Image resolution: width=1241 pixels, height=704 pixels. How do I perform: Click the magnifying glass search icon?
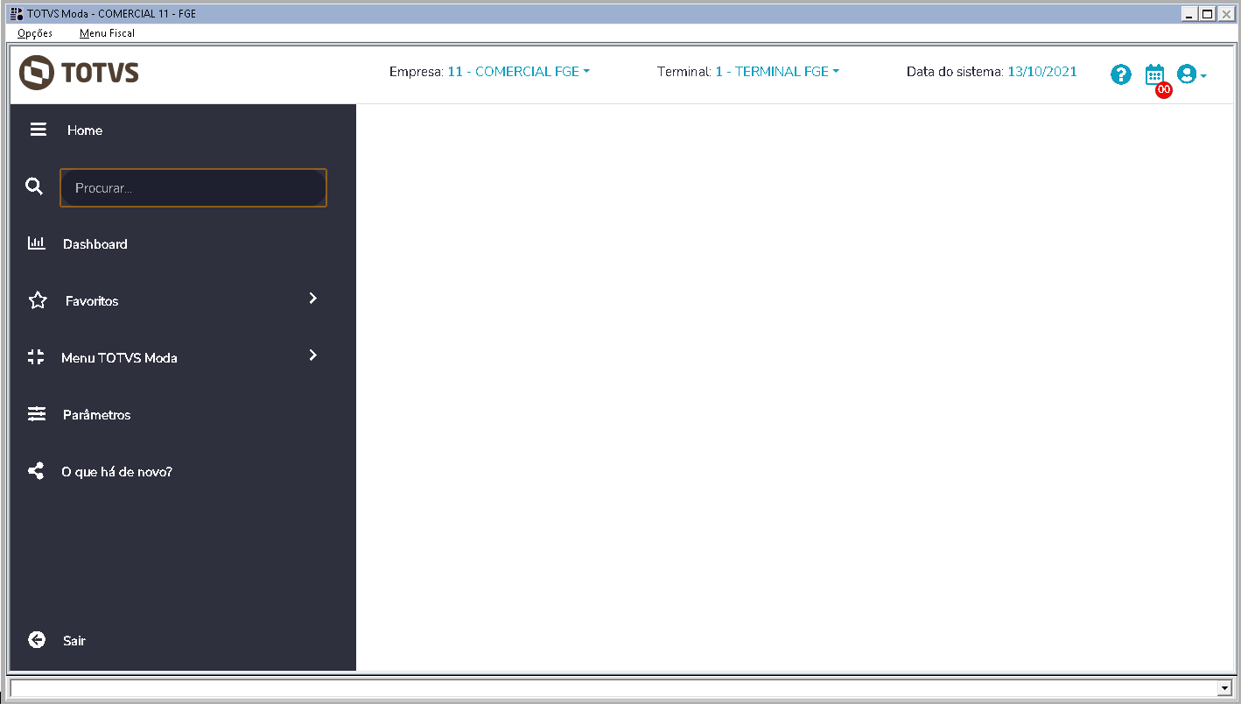(34, 187)
